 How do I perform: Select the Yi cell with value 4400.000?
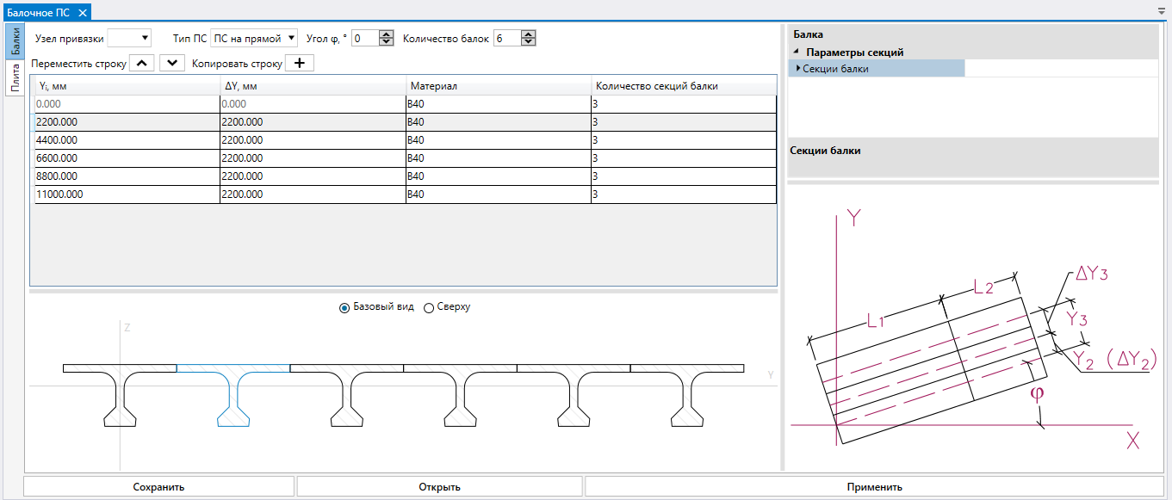coord(127,140)
